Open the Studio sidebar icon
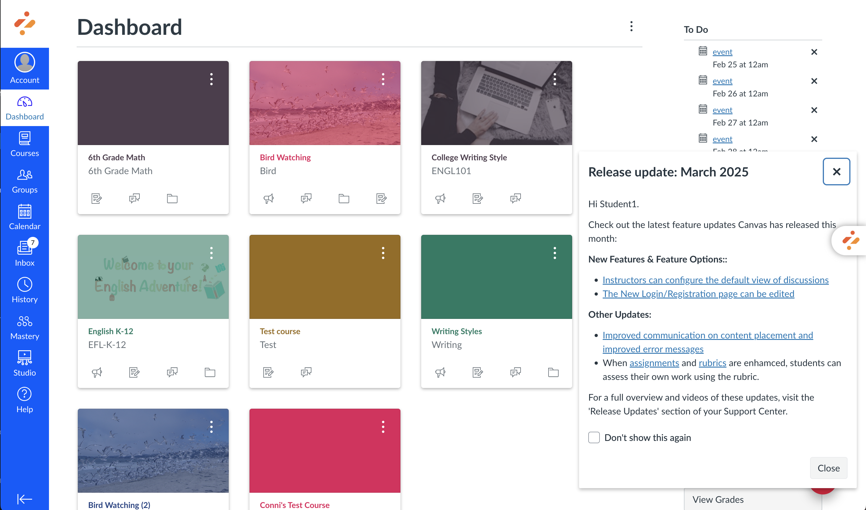 pyautogui.click(x=24, y=363)
